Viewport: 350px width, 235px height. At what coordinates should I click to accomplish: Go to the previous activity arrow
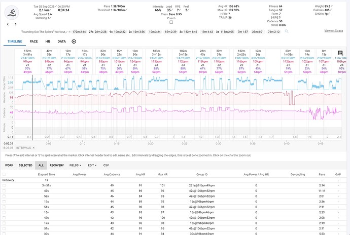8,24
